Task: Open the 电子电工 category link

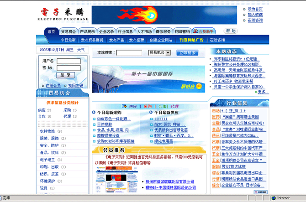Action: click(x=47, y=160)
